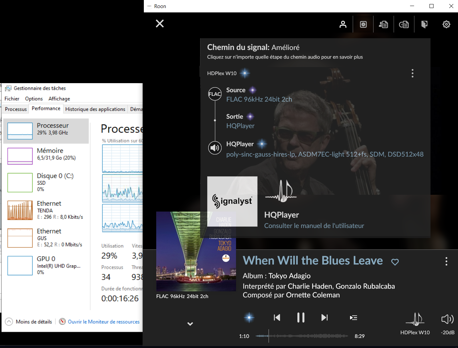Select the Performance tab in Task Manager

pyautogui.click(x=46, y=109)
